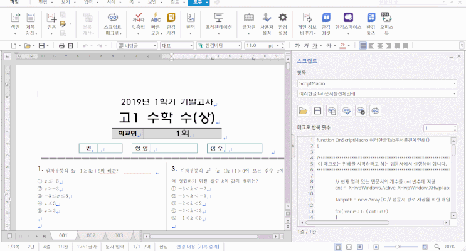Screen dimensions: 466x251
Task: Toggle italic 가 formatting
Action: (x=307, y=46)
